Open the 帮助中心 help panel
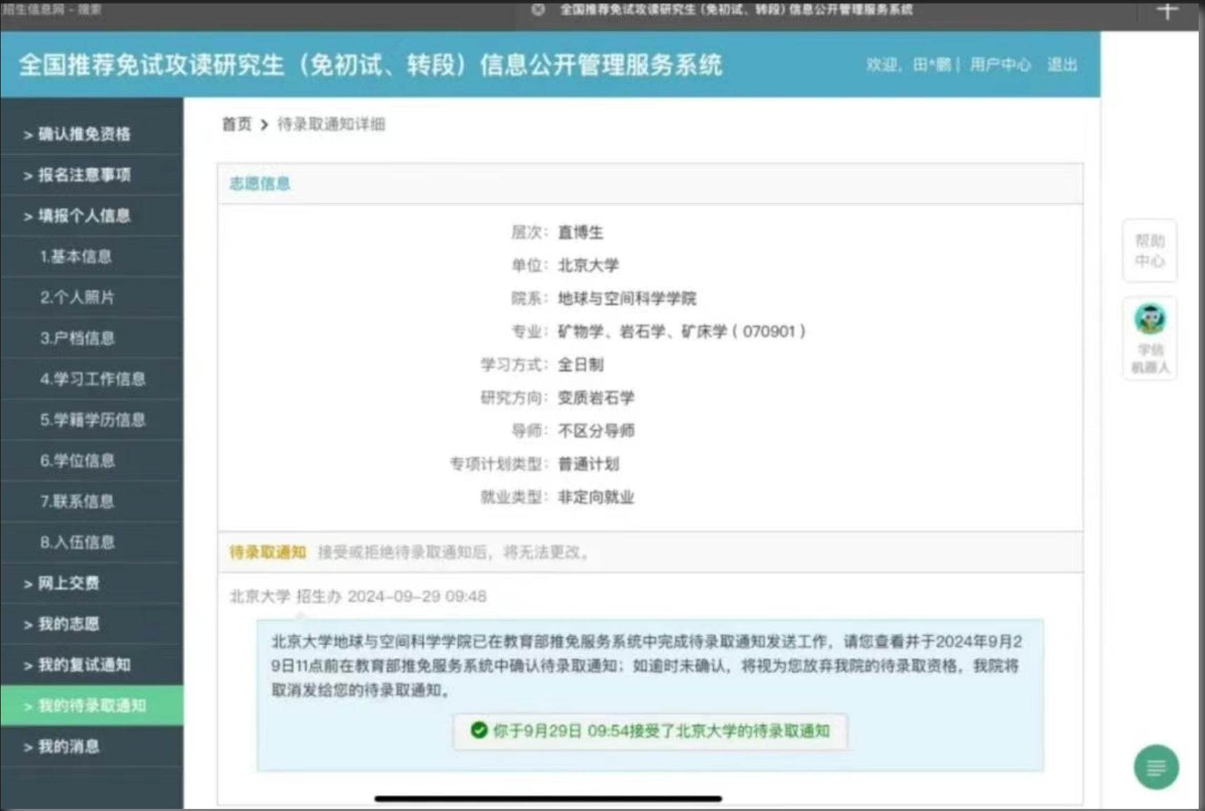The height and width of the screenshot is (811, 1205). [x=1150, y=251]
